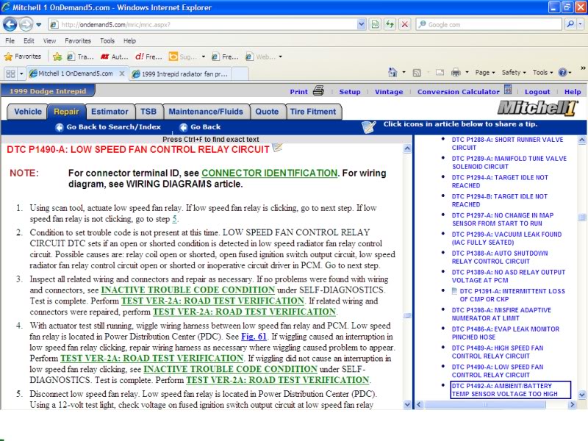Expand the address bar history dropdown
The width and height of the screenshot is (588, 441).
[361, 25]
